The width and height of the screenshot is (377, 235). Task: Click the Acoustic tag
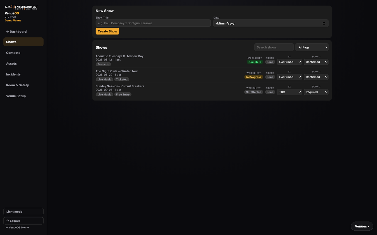click(103, 64)
